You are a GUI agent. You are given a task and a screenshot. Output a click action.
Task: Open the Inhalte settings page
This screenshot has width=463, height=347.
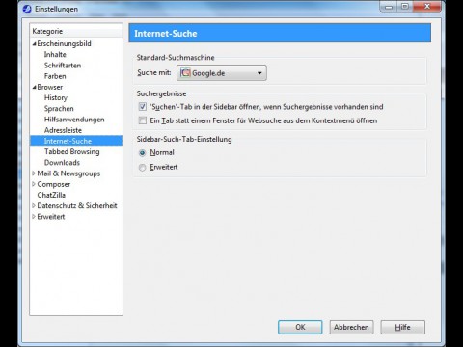click(x=55, y=55)
